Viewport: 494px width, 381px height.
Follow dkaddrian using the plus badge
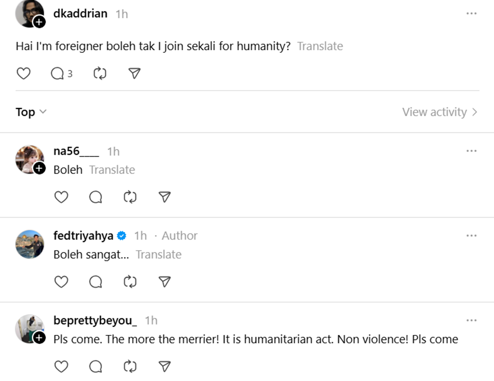click(x=39, y=22)
